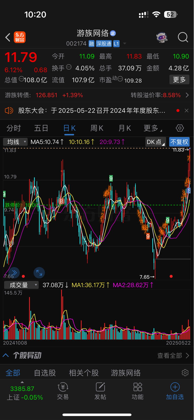
Task: Open the 发帖 post icon
Action: pos(100,391)
